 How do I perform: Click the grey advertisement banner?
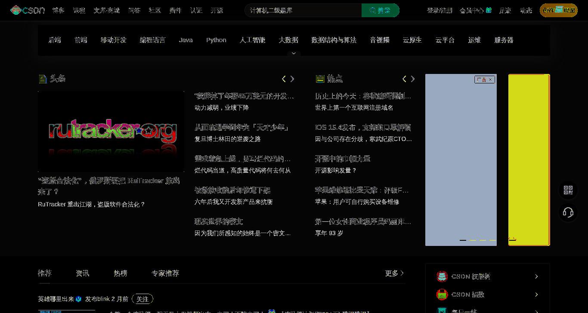click(461, 160)
